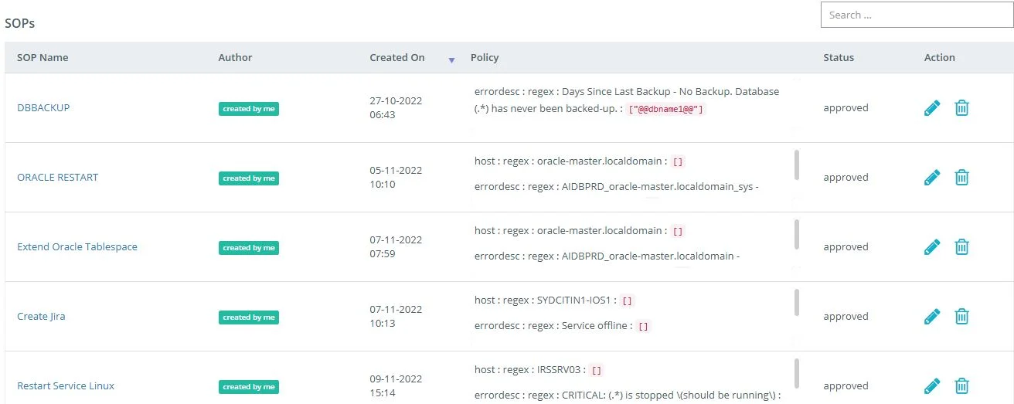Click the Search input field
The width and height of the screenshot is (1014, 404).
tap(914, 15)
